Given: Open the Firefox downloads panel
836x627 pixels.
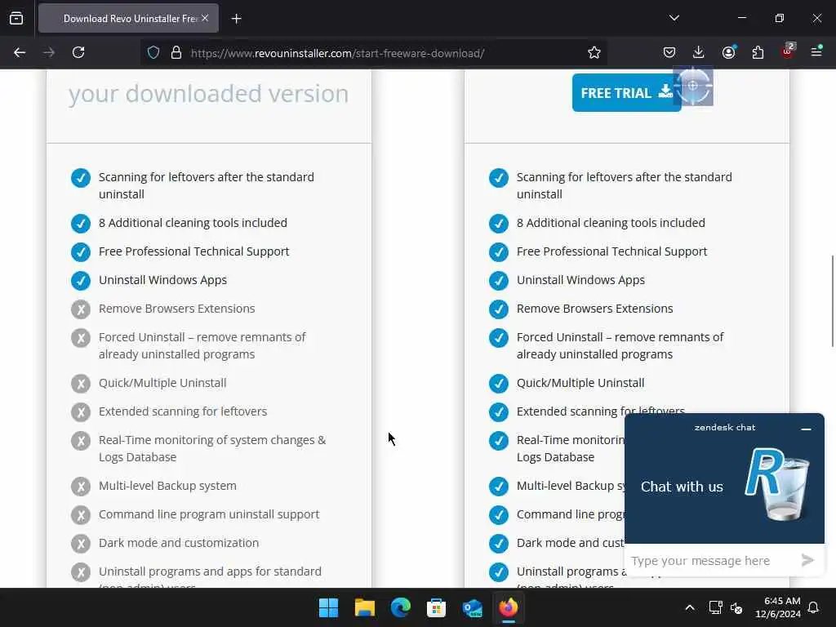Looking at the screenshot, I should point(699,52).
